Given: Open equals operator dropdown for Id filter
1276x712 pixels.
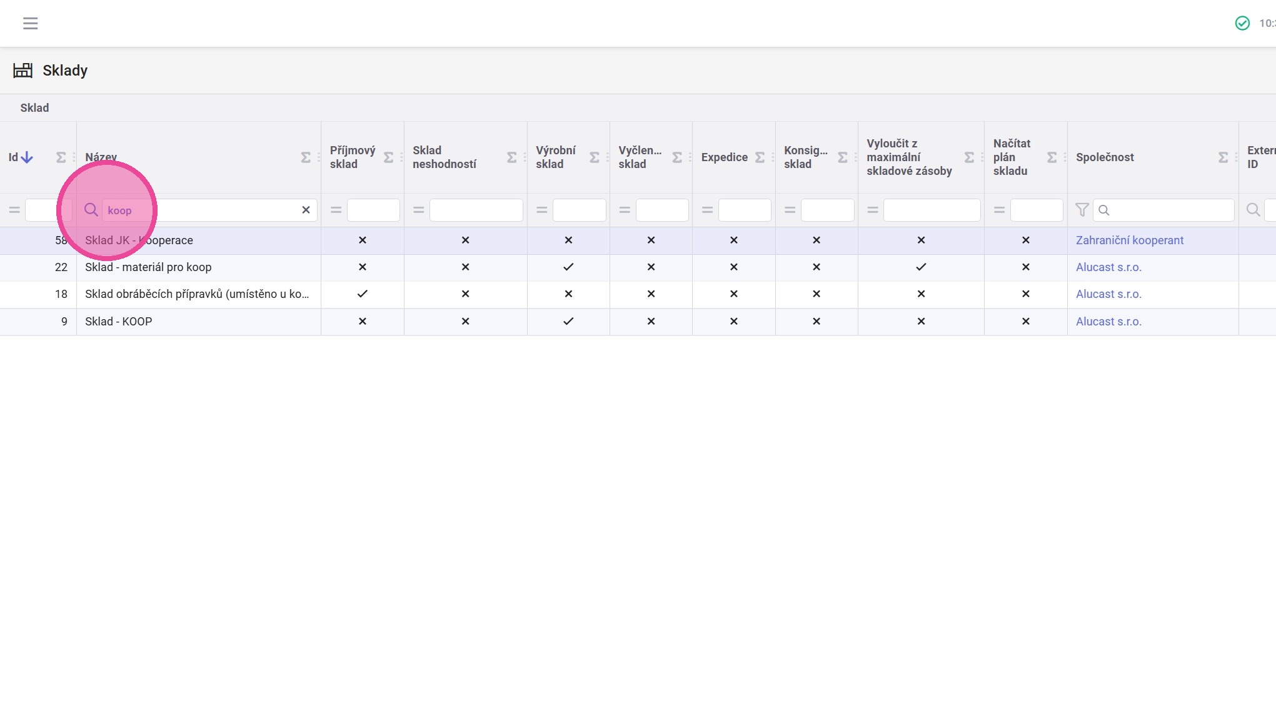Looking at the screenshot, I should coord(14,210).
